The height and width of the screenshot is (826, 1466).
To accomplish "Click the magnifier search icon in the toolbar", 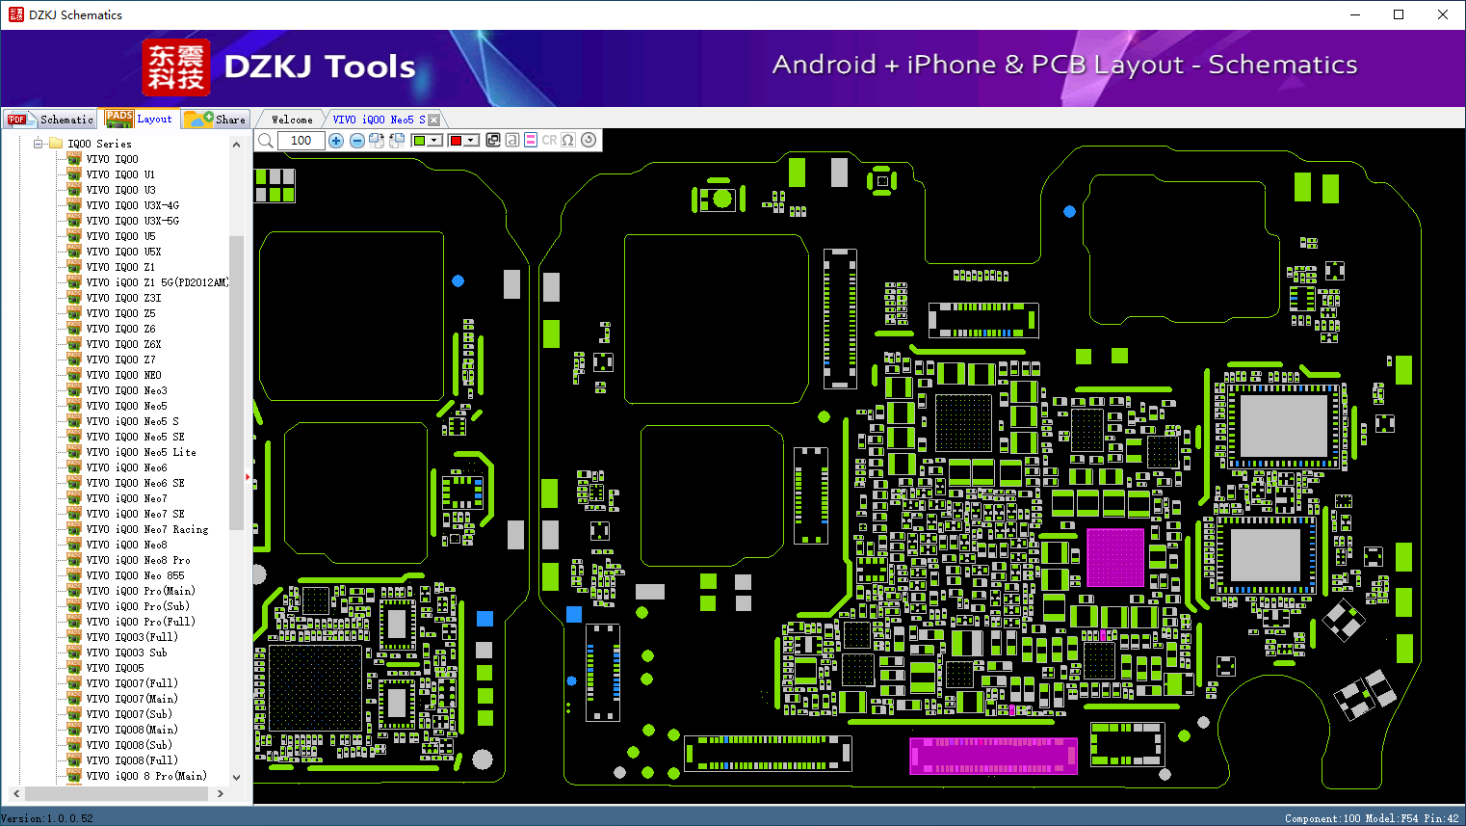I will [x=266, y=141].
